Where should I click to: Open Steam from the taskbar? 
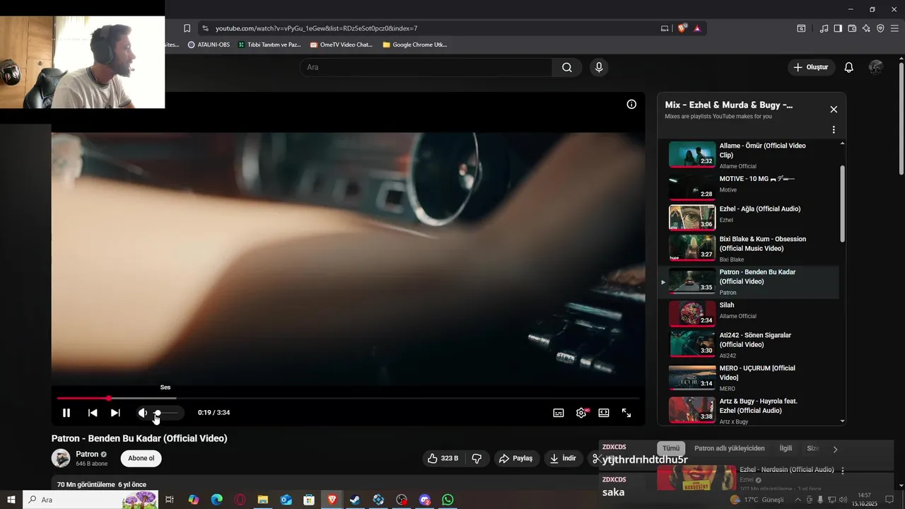pyautogui.click(x=355, y=500)
